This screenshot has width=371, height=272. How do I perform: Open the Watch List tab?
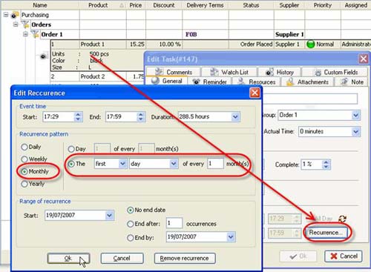[x=229, y=72]
